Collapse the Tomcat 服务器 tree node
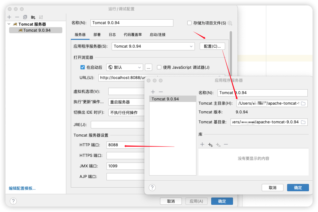 point(9,24)
